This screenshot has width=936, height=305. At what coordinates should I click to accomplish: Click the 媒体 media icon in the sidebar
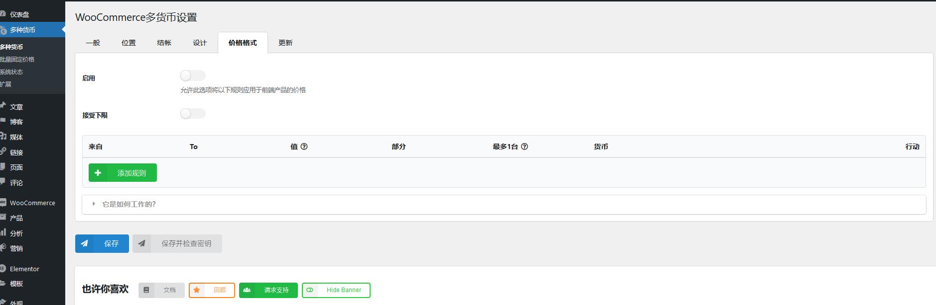click(3, 137)
